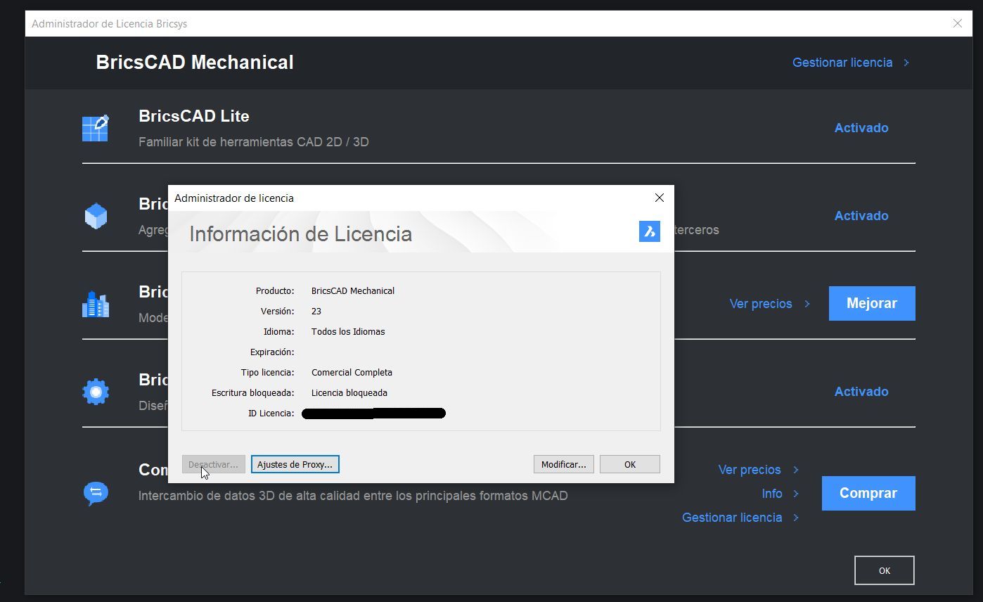
Task: Click the blue cube product icon
Action: click(x=96, y=216)
